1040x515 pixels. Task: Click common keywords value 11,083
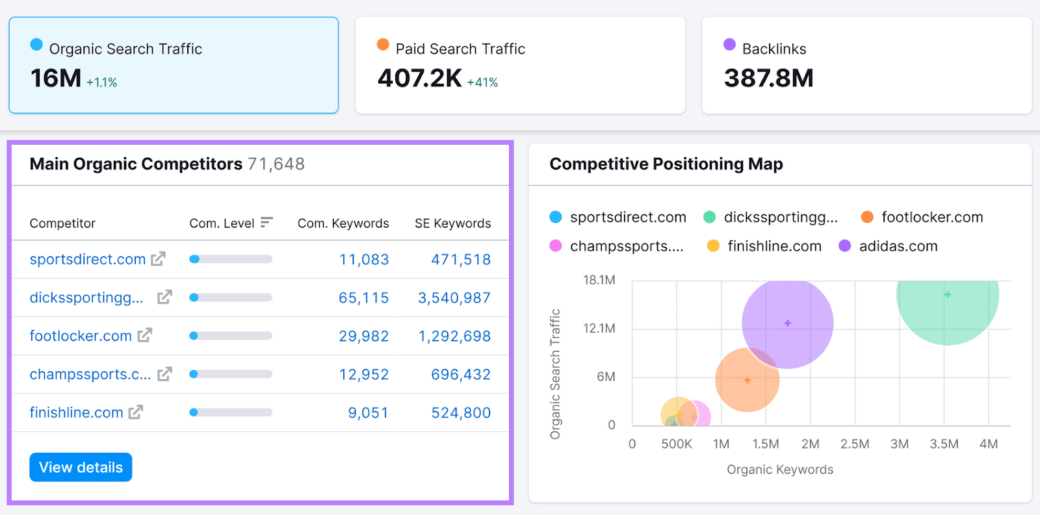(364, 259)
